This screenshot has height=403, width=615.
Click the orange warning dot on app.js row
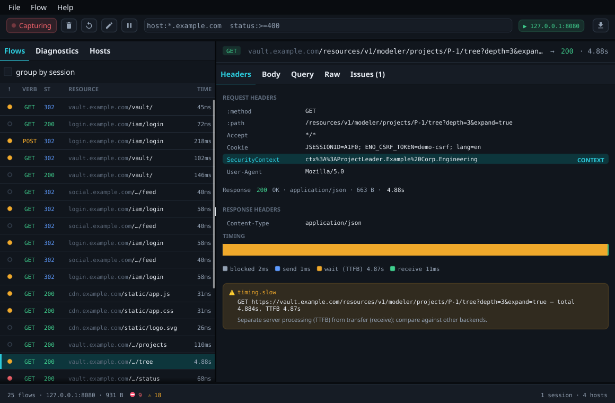pyautogui.click(x=10, y=294)
